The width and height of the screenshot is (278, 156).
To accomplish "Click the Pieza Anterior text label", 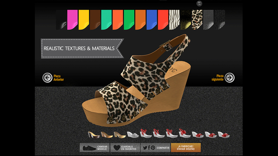I will [59, 78].
